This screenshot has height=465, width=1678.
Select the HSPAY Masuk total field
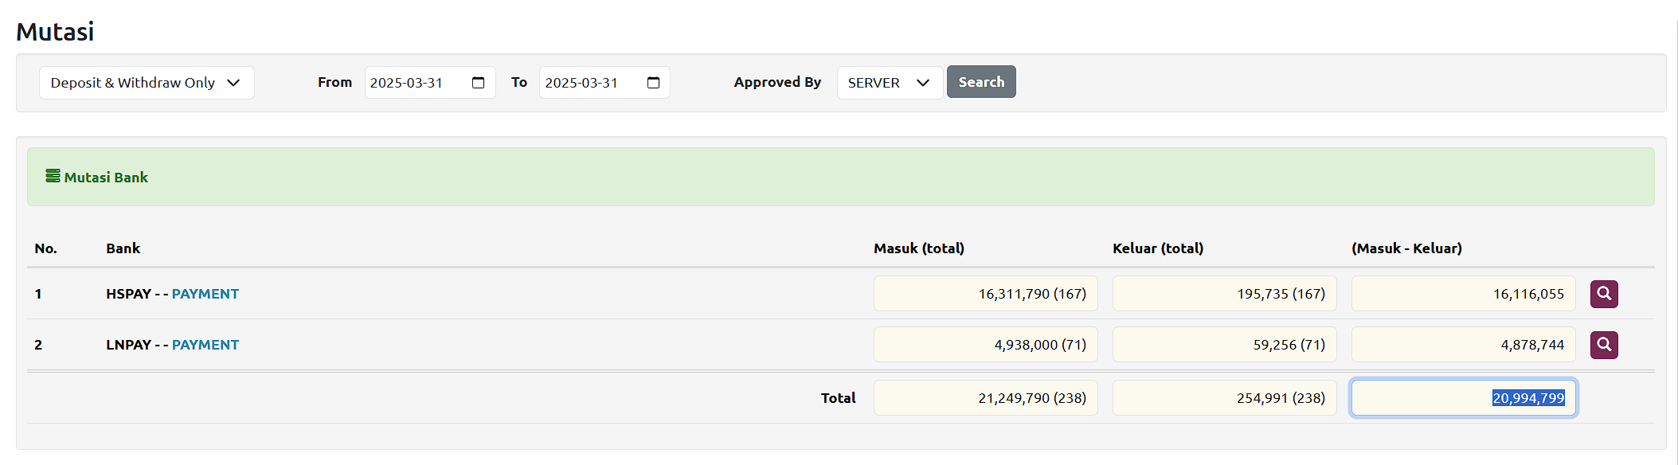point(985,294)
